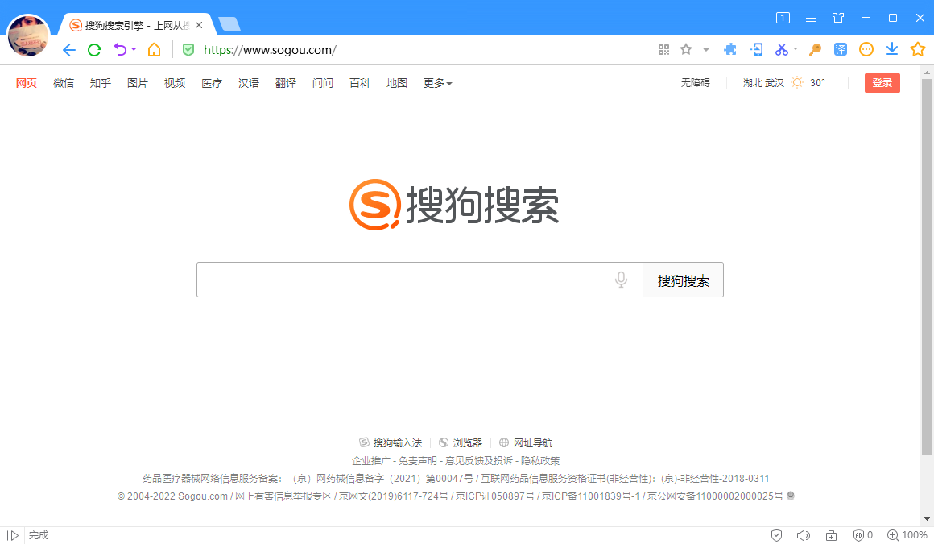Focus the main search input box

[419, 280]
